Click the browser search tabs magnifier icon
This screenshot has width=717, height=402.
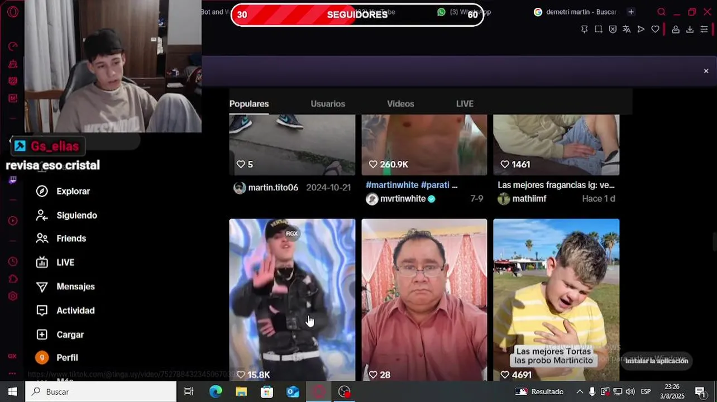click(661, 12)
